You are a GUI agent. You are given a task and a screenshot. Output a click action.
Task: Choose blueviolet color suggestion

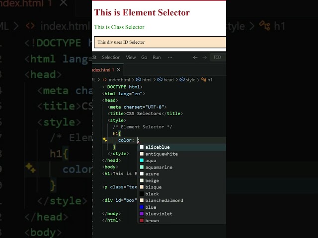coord(182,214)
